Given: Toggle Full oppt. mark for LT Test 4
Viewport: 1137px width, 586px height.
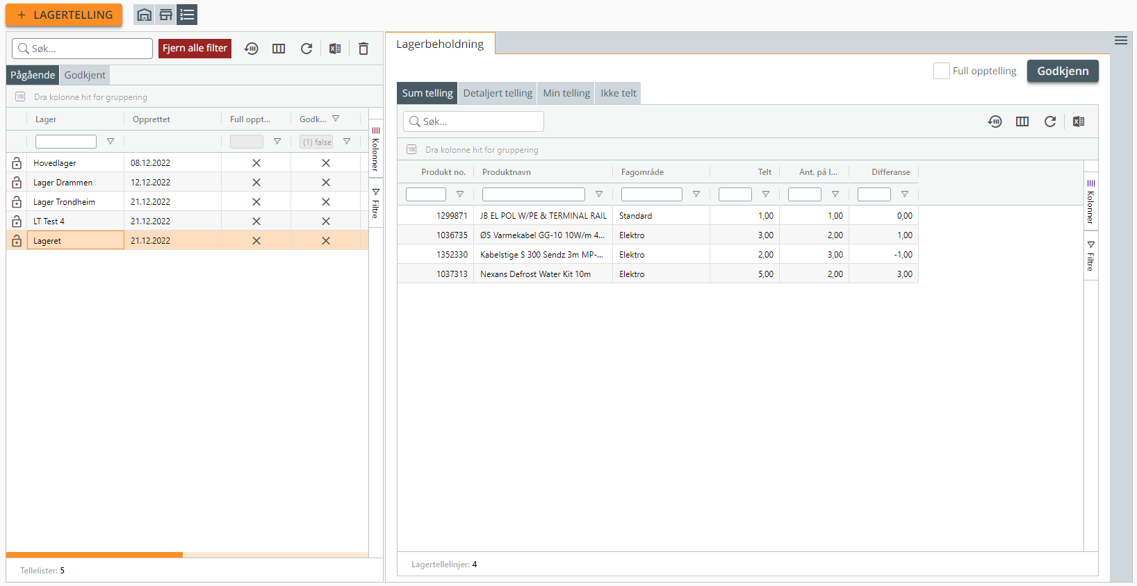Looking at the screenshot, I should click(256, 221).
